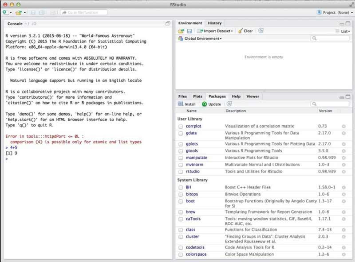
Task: Clear the environment with the Clear button
Action: click(245, 31)
